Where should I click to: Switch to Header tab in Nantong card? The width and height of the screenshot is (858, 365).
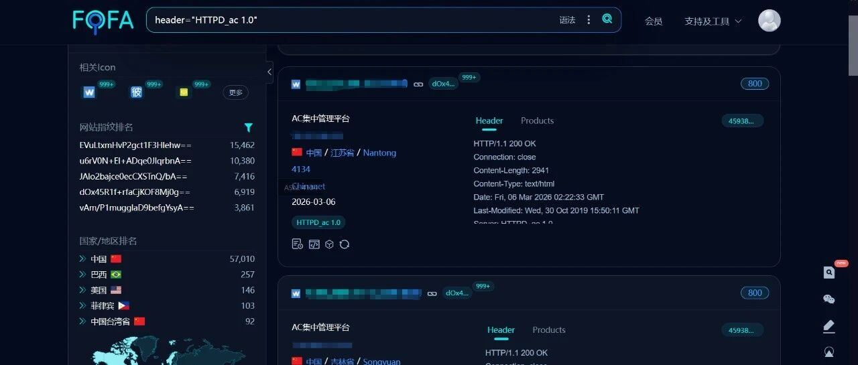click(x=489, y=121)
